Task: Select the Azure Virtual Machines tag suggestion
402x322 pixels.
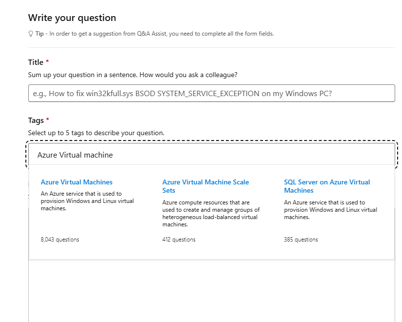Action: tap(77, 182)
